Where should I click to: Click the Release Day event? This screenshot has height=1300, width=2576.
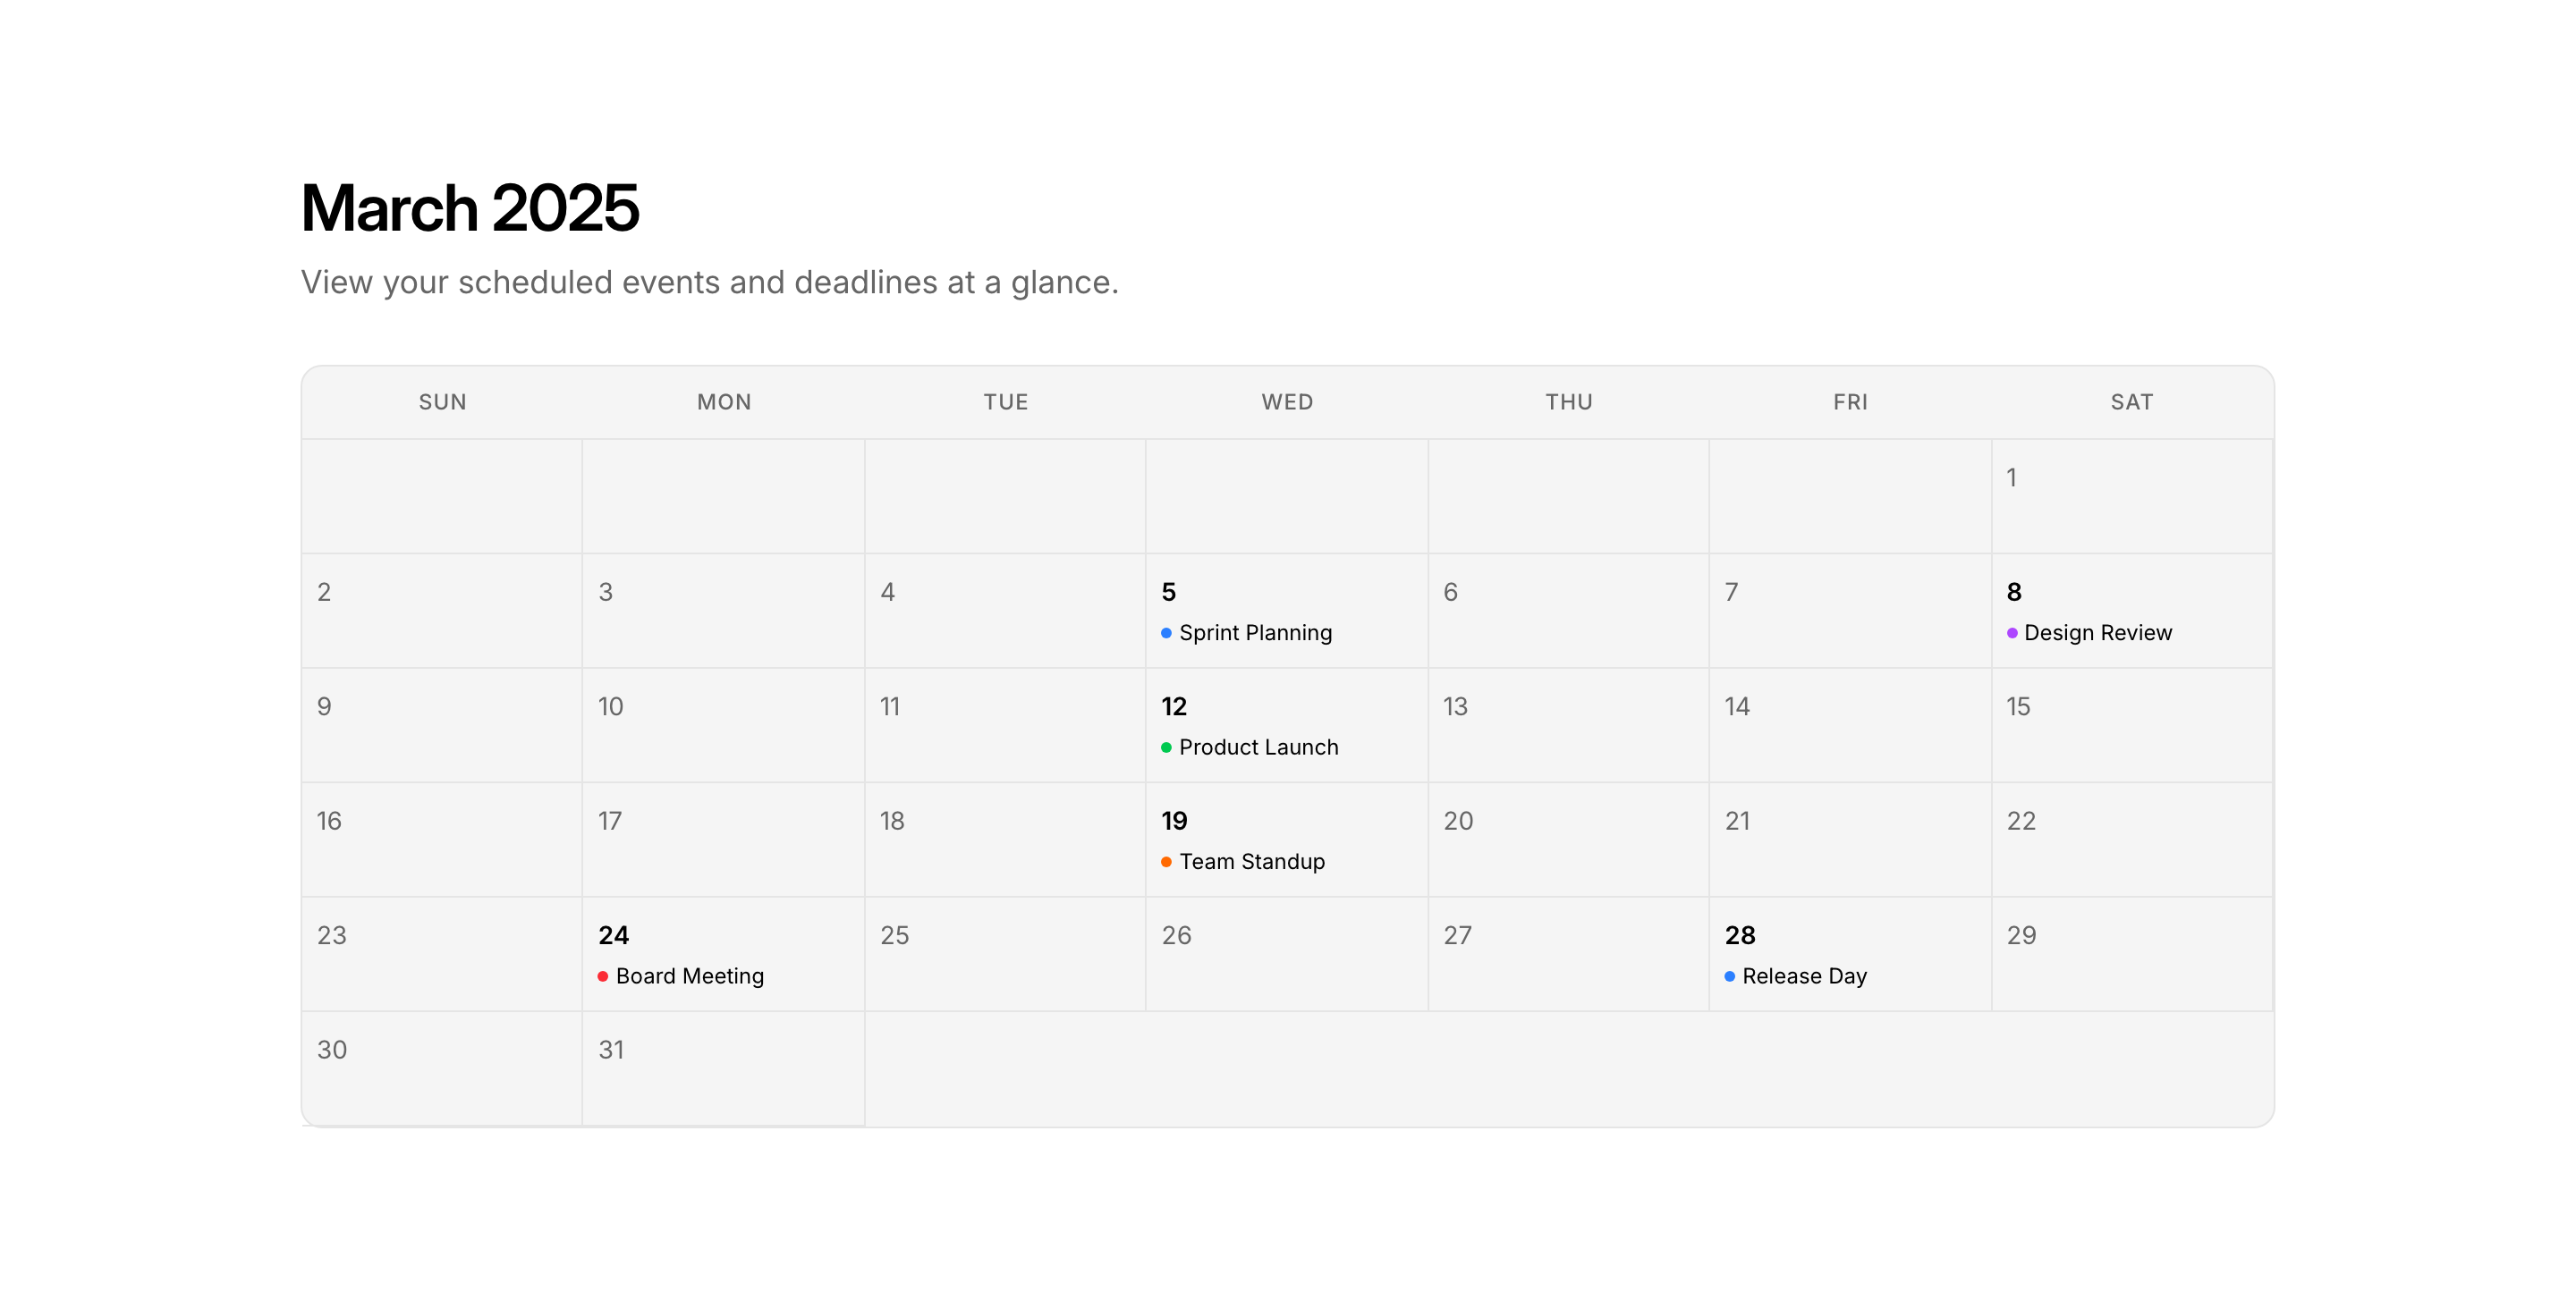tap(1803, 975)
